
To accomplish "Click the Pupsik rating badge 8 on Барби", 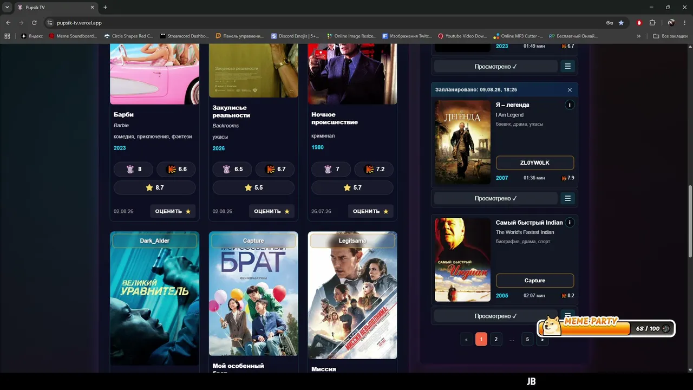I will [134, 169].
